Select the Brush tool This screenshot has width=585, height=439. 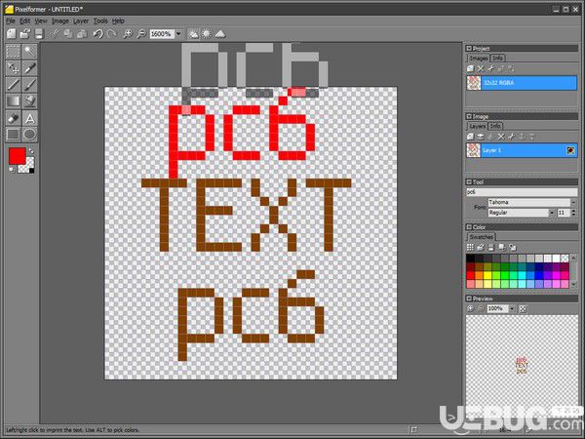tap(30, 85)
